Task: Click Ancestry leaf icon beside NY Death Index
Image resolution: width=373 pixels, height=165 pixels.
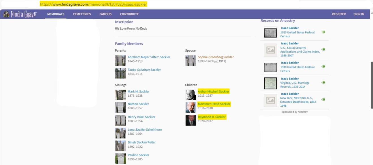Action: pos(323,99)
